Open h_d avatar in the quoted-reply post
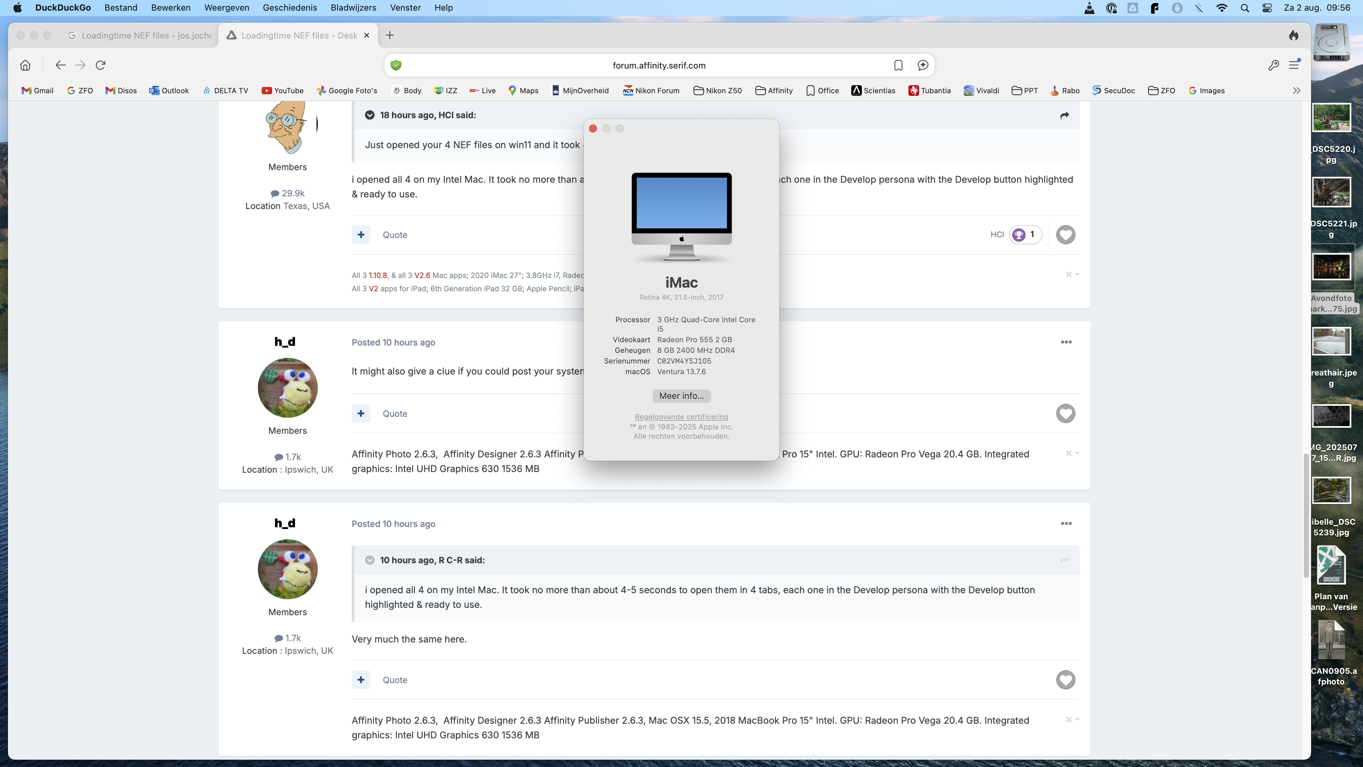This screenshot has width=1363, height=767. point(287,569)
